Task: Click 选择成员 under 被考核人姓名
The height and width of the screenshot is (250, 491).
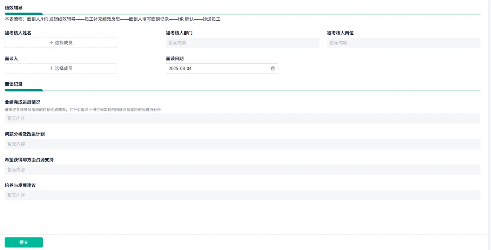Action: click(61, 43)
